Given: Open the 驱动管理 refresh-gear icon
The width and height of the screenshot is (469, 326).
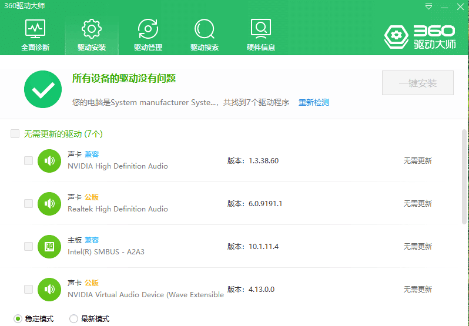Looking at the screenshot, I should tap(148, 29).
